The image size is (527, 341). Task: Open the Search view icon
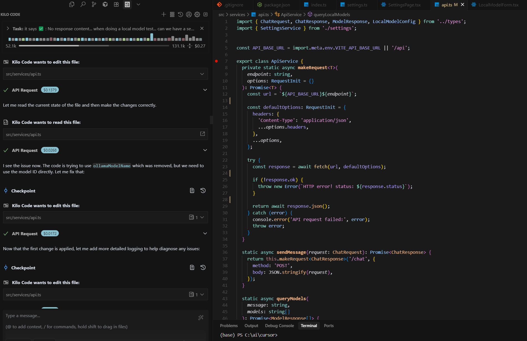83,4
